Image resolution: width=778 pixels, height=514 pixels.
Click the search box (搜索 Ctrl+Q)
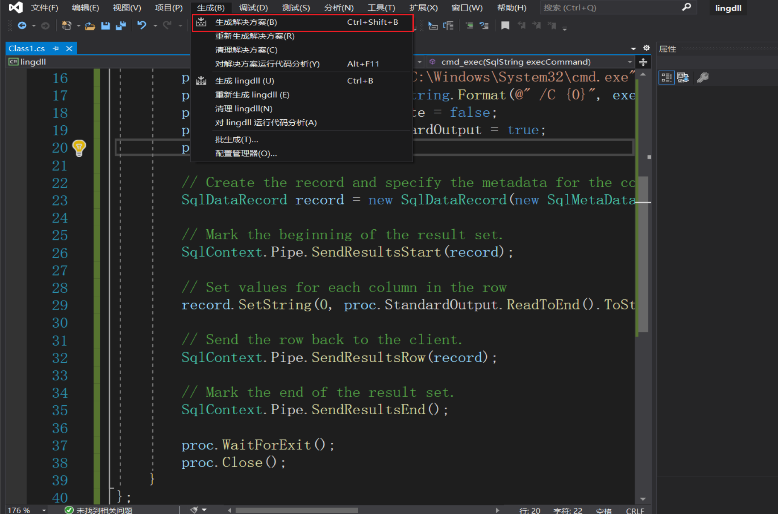click(618, 8)
